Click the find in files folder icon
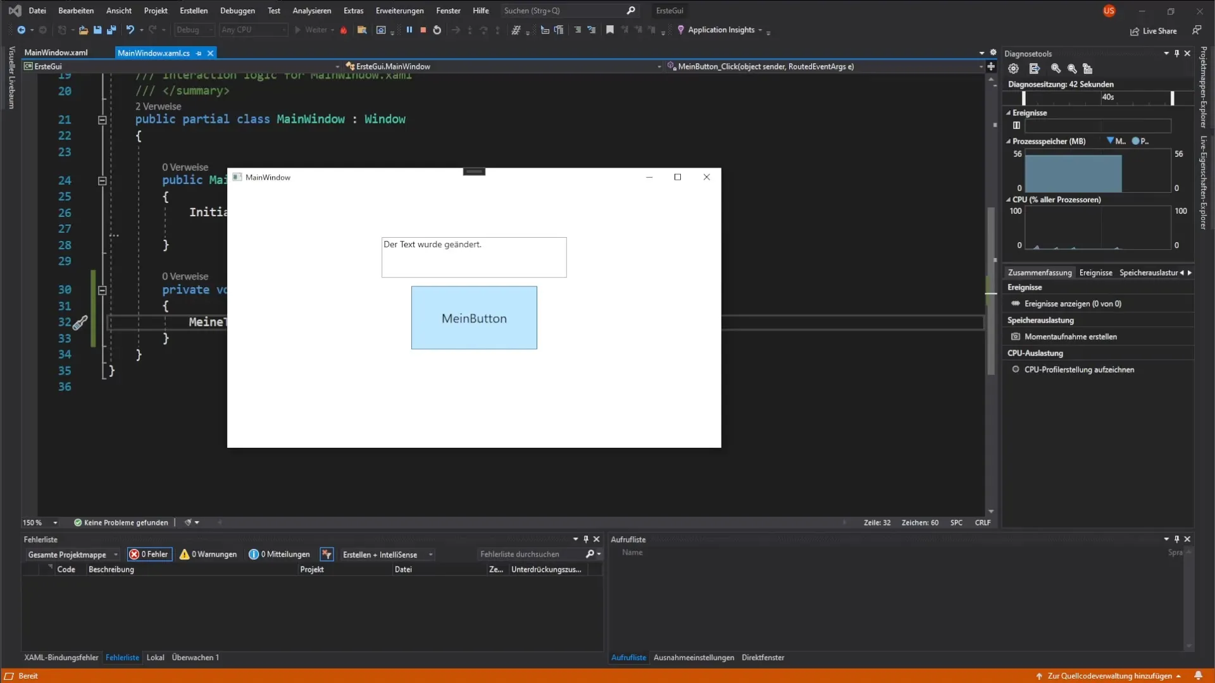The image size is (1215, 683). point(362,30)
